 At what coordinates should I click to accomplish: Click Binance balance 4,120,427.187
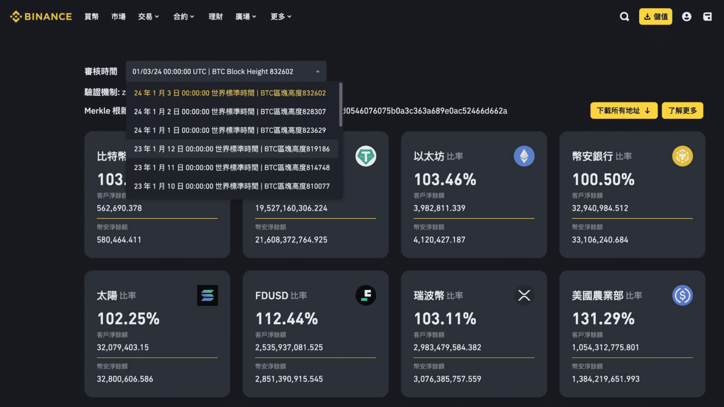(439, 240)
